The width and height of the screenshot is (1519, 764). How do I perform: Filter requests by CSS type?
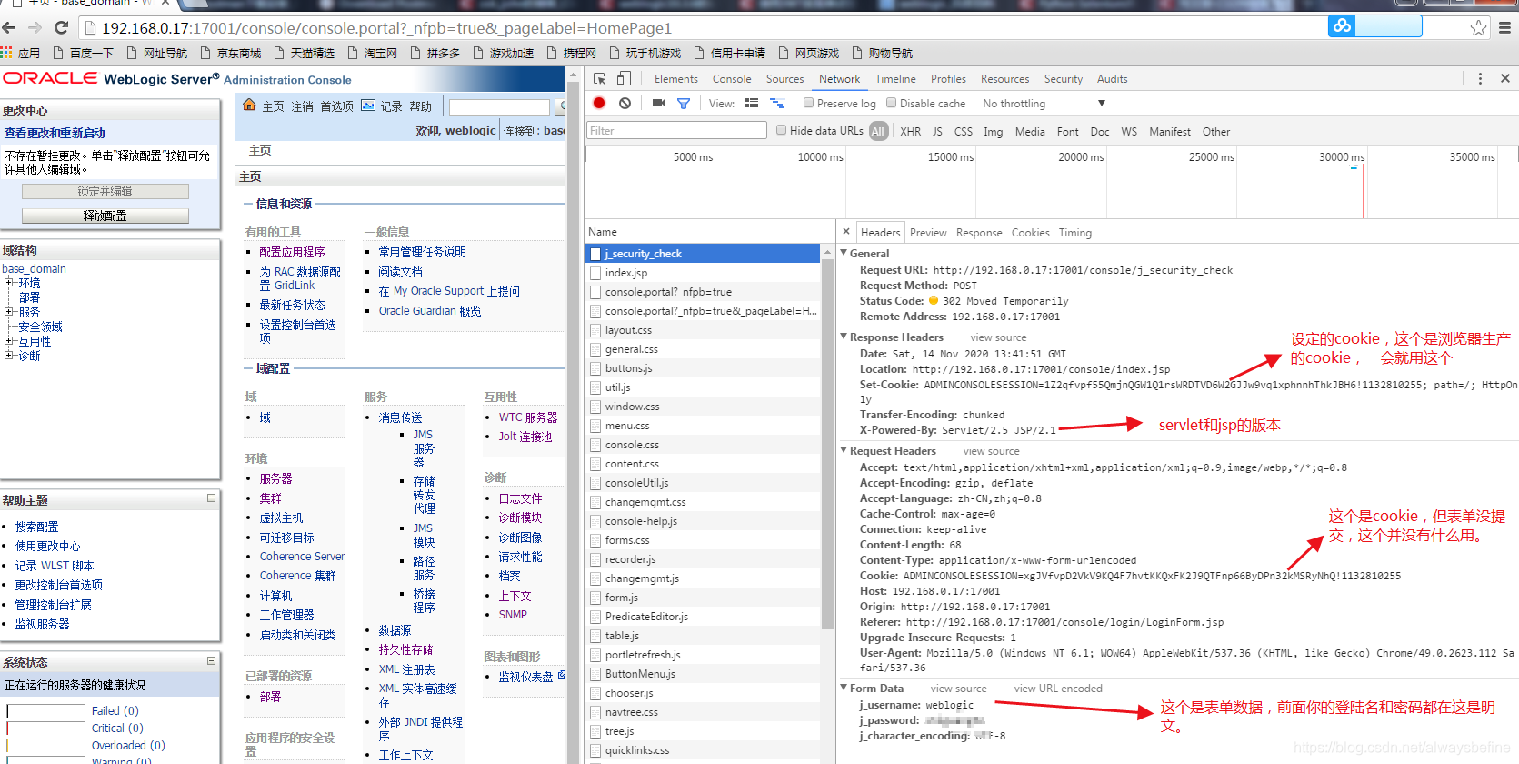(x=964, y=132)
